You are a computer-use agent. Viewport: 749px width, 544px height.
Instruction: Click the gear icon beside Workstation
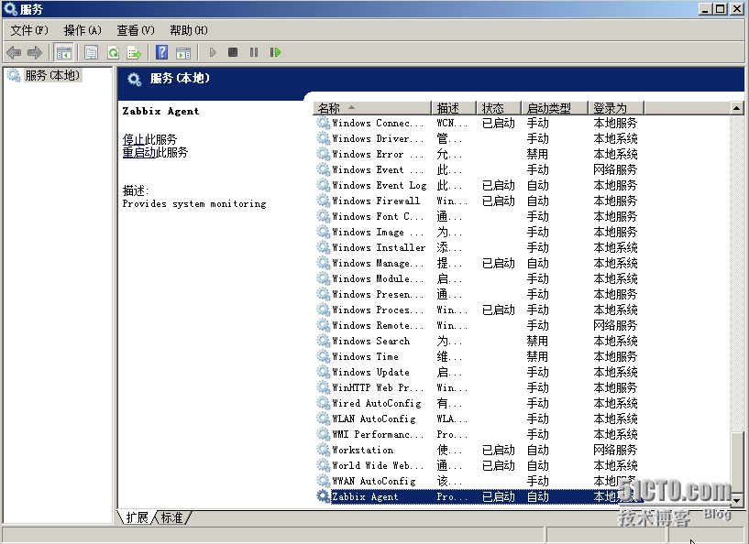click(324, 450)
